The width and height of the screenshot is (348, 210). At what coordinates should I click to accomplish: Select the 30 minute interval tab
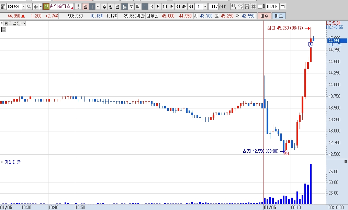(178, 7)
